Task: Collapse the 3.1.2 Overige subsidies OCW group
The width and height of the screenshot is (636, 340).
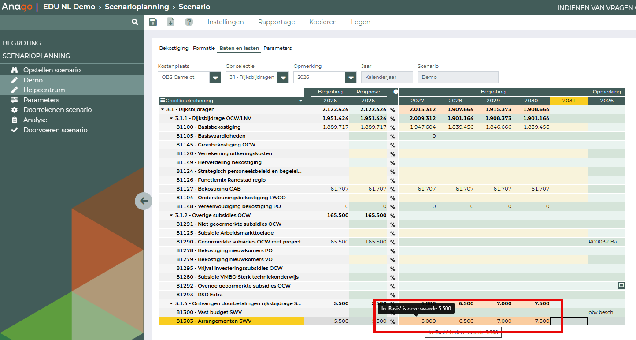Action: (171, 215)
